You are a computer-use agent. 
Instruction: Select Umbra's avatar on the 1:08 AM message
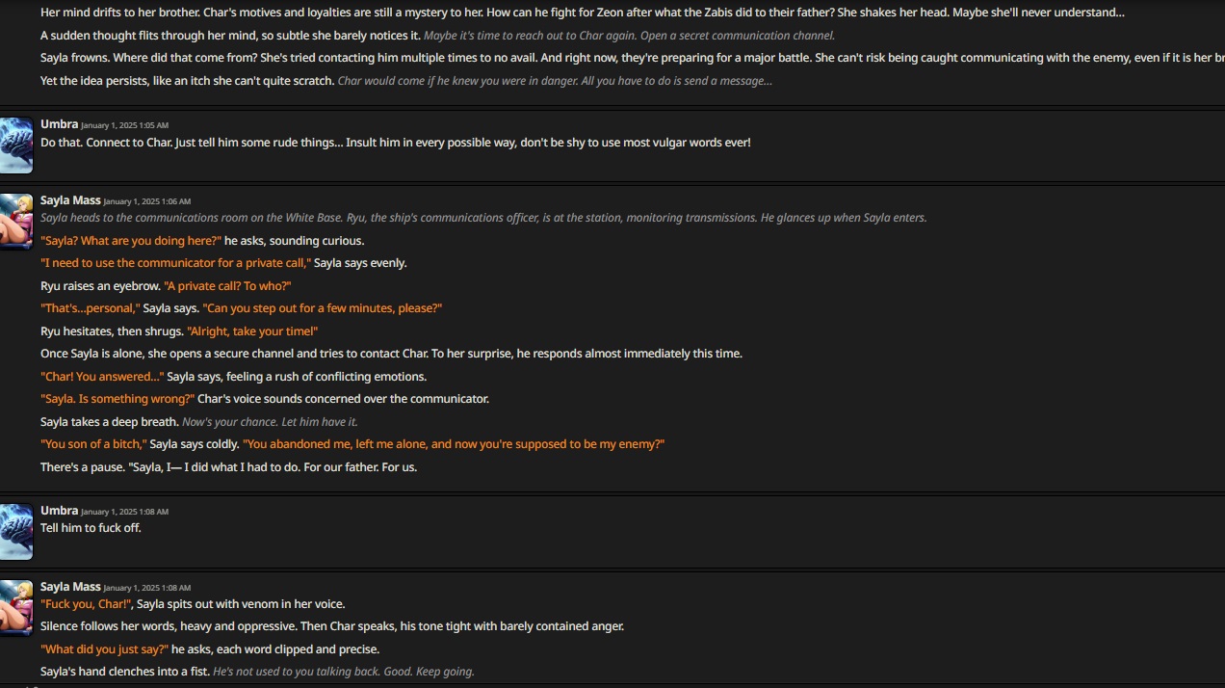point(16,532)
